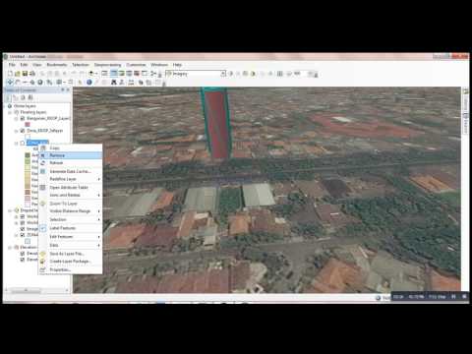The image size is (472, 354).
Task: Click the Full Extent globe icon
Action: (x=40, y=82)
